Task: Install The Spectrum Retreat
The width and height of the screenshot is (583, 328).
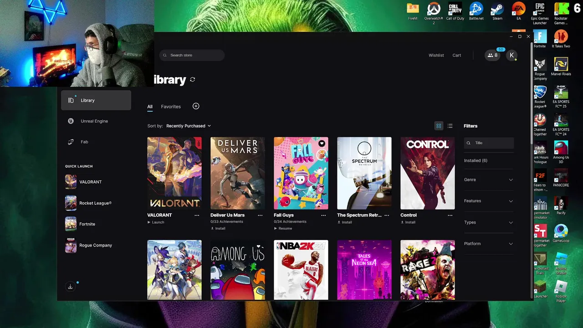Action: pyautogui.click(x=345, y=222)
